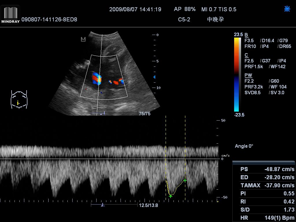The height and width of the screenshot is (222, 296).
Task: Select the C color mode heading
Action: (x=246, y=55)
